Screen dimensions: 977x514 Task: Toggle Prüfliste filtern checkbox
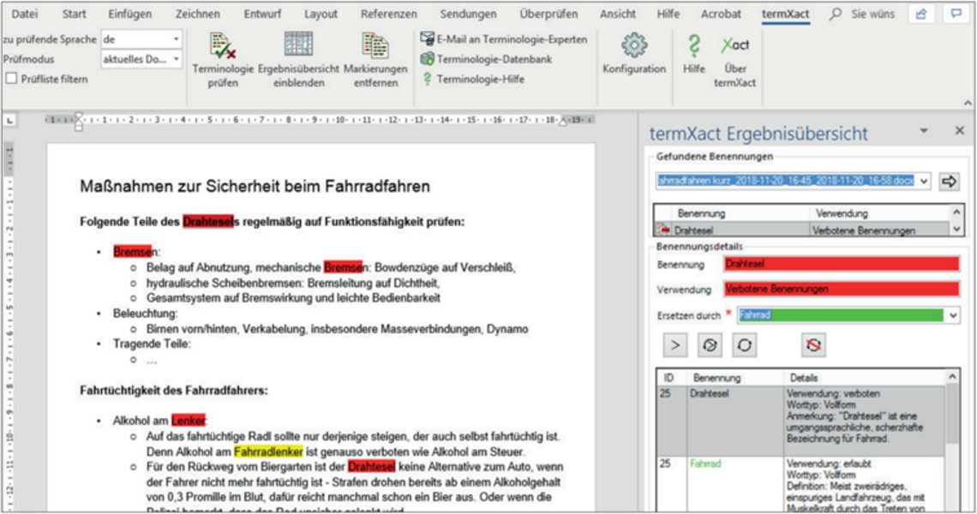click(11, 79)
